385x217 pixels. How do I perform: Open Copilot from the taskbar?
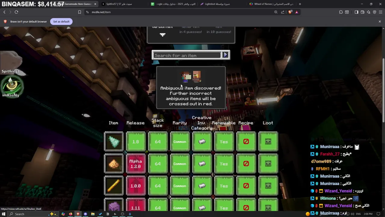[63, 214]
